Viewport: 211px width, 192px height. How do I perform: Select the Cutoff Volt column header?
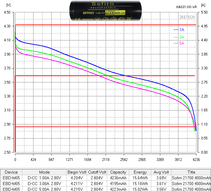97,172
